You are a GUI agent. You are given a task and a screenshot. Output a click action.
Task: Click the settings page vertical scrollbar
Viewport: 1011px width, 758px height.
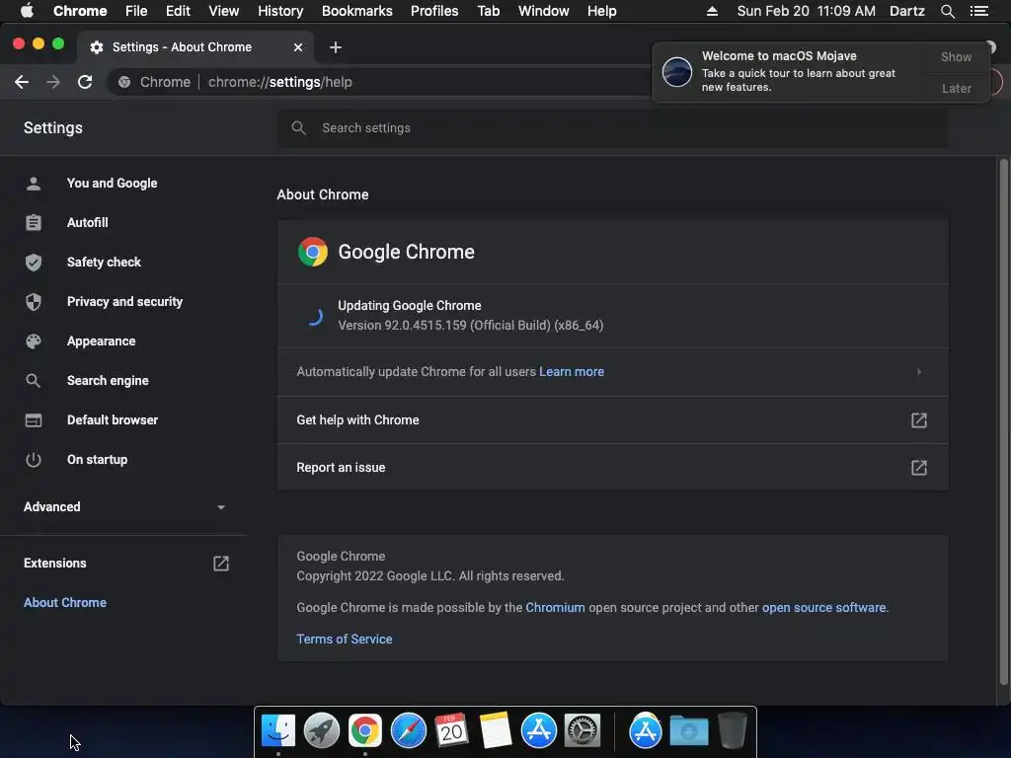[1003, 422]
